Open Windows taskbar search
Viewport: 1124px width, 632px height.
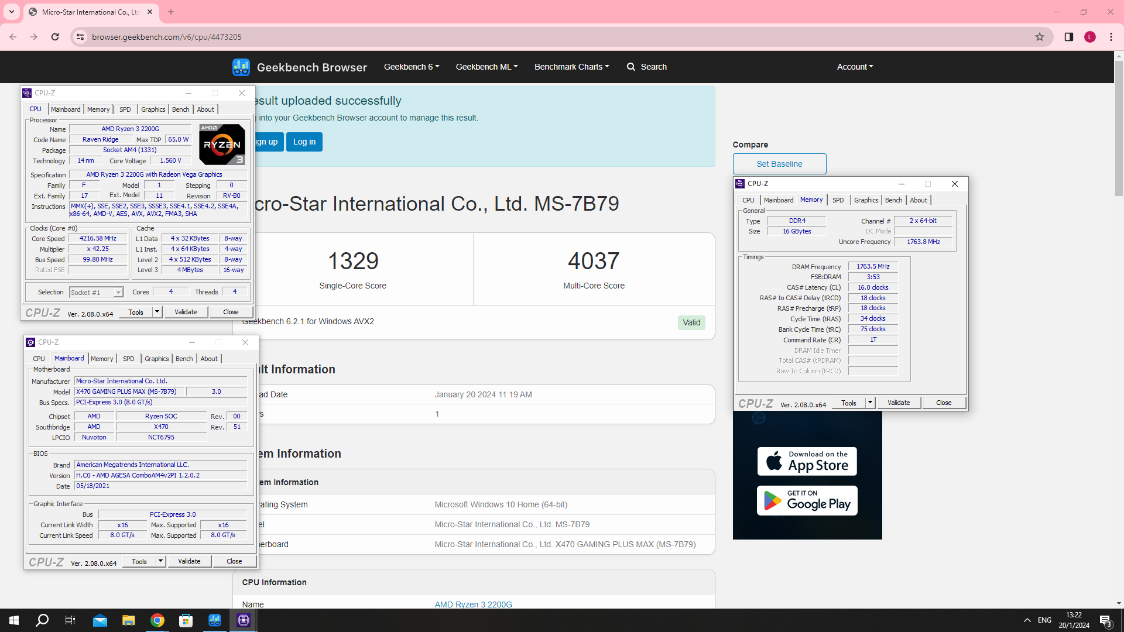click(42, 620)
